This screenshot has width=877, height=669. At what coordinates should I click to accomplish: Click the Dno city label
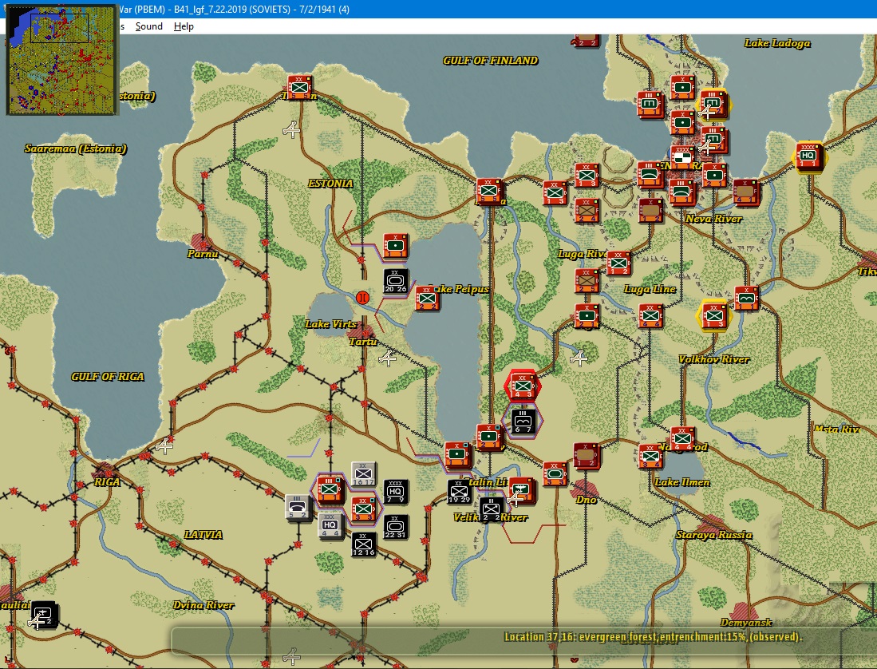(587, 500)
